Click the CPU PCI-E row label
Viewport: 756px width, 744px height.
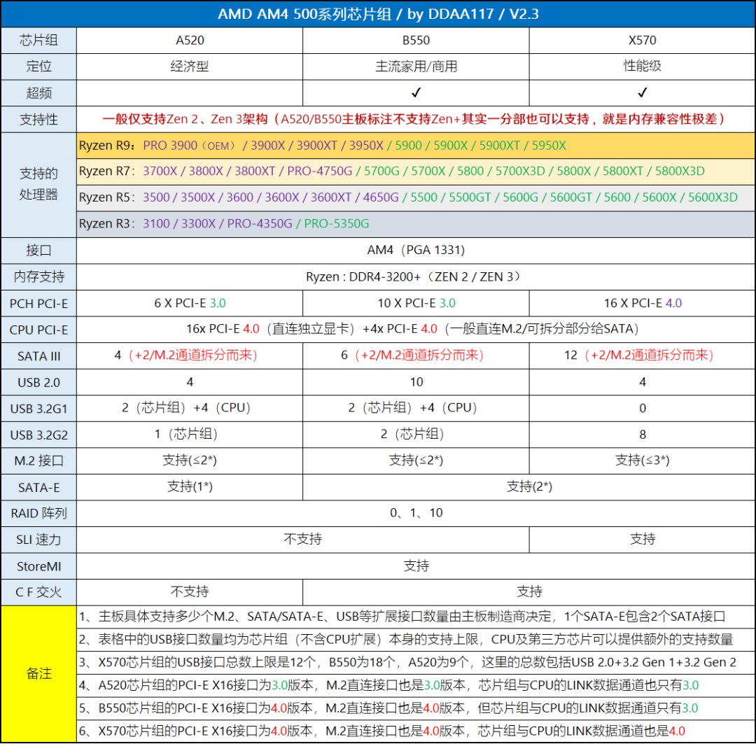pyautogui.click(x=38, y=330)
